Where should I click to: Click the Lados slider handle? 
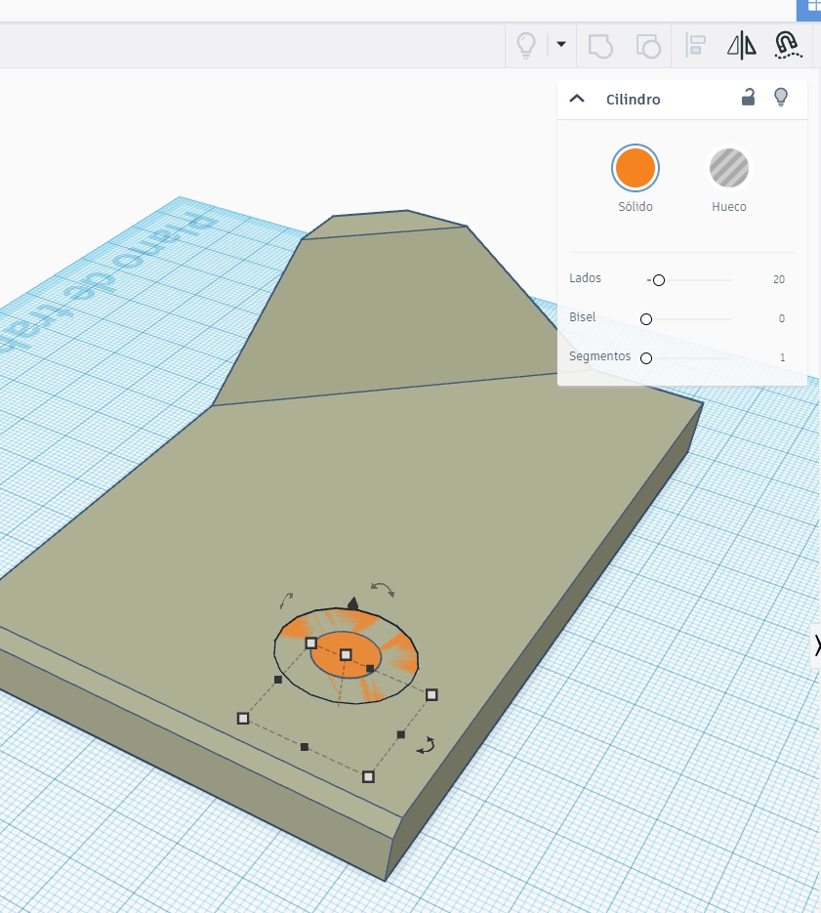658,280
